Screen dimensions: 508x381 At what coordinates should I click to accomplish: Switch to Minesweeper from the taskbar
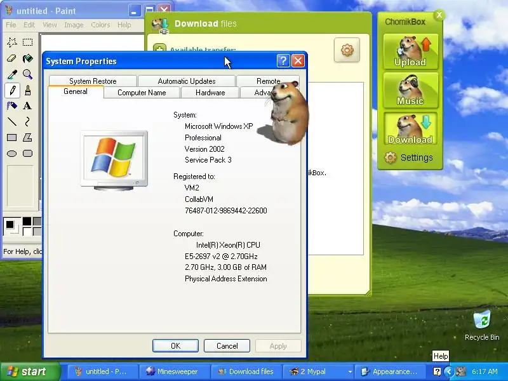point(175,371)
